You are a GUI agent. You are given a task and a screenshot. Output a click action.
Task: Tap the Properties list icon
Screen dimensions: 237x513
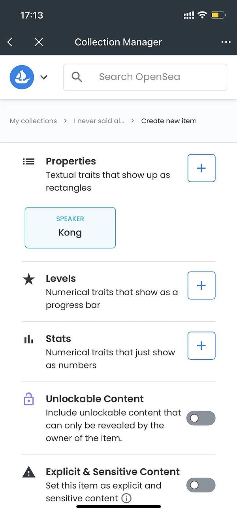coord(29,162)
